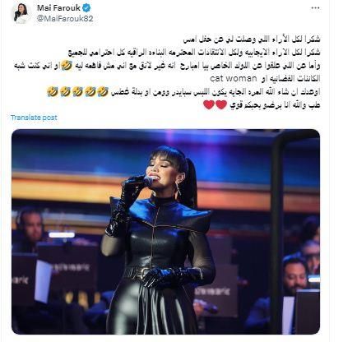343x342 pixels.
Task: Click the singer's belt buckle in photo
Action: (x=140, y=273)
